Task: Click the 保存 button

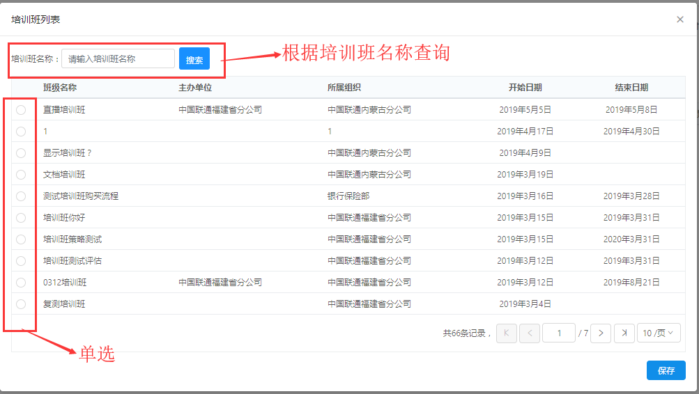Action: pos(666,370)
